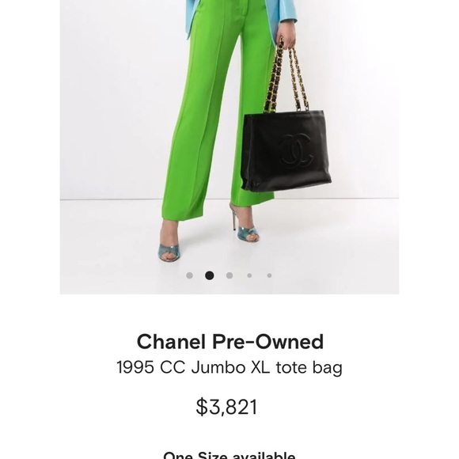Tap the $3,821 price
459x459 pixels.
pos(226,407)
